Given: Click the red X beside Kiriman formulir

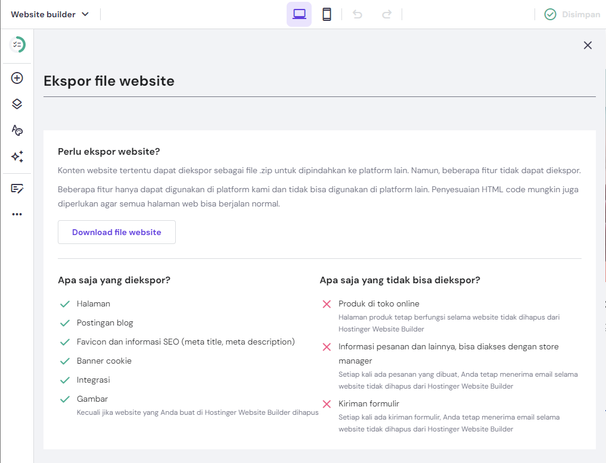Looking at the screenshot, I should tap(327, 403).
